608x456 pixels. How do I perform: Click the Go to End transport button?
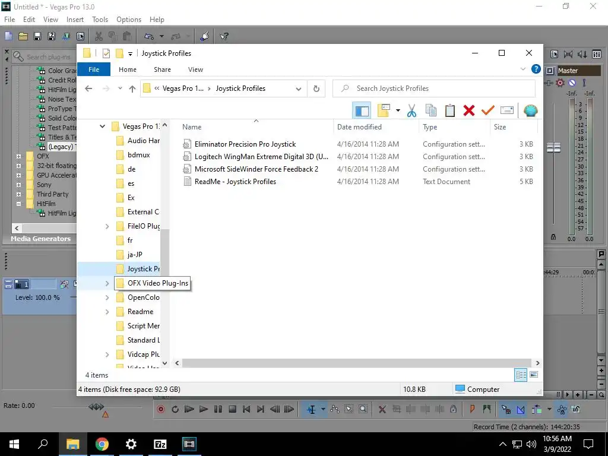coord(261,409)
